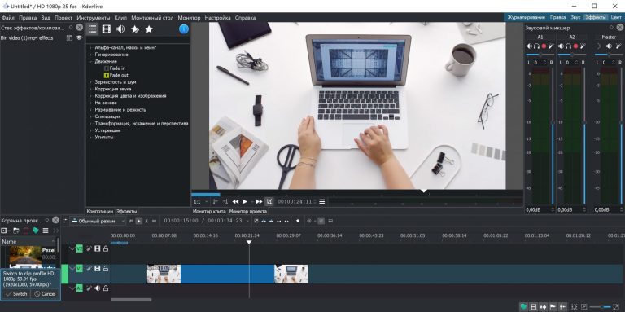Viewport: 625px width, 312px height.
Task: Show audio effects using the speaker icon
Action: tap(120, 29)
